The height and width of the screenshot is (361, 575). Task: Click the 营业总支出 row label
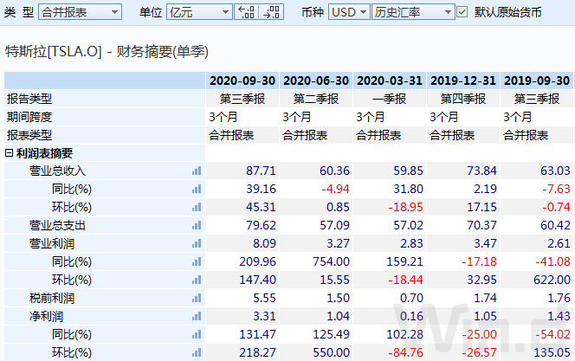coord(57,225)
